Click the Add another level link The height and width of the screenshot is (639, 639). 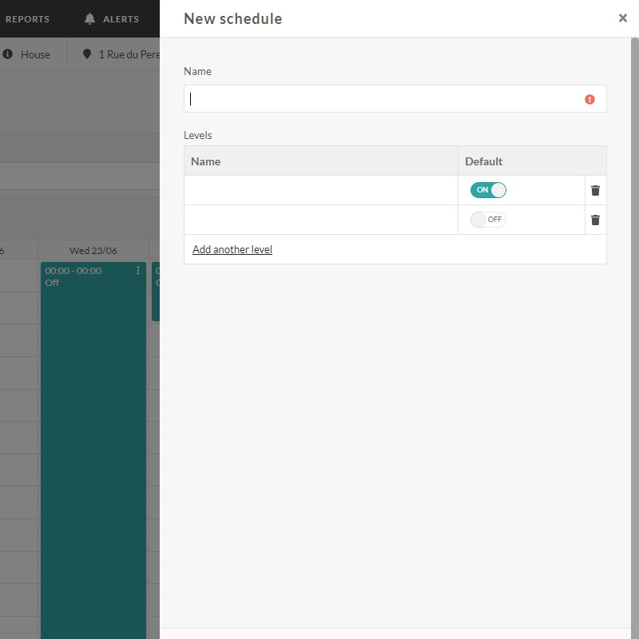click(x=232, y=249)
